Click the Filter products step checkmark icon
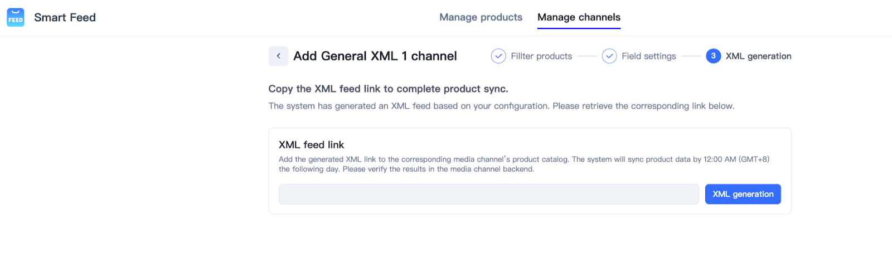 click(498, 56)
